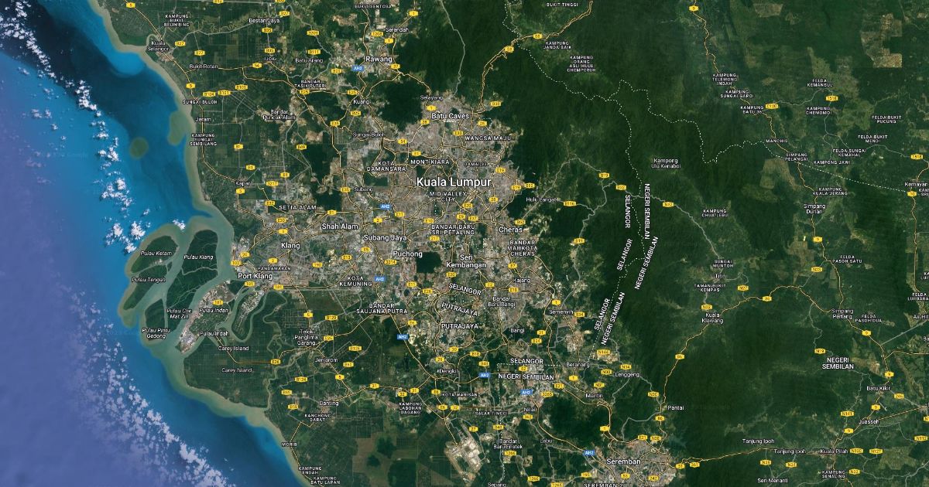Image resolution: width=929 pixels, height=487 pixels.
Task: Click the Kajang label
Action: pos(523,280)
